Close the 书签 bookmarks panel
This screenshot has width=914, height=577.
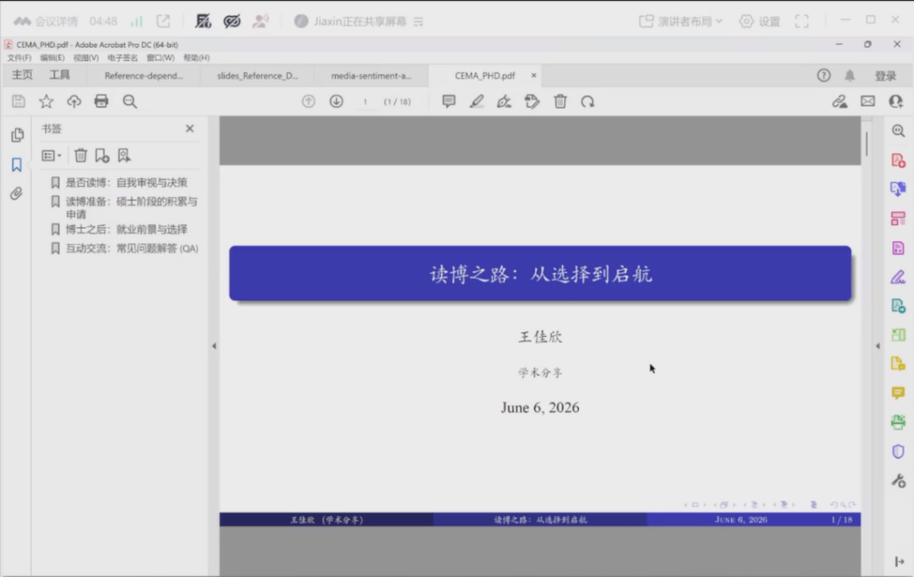[x=190, y=129]
